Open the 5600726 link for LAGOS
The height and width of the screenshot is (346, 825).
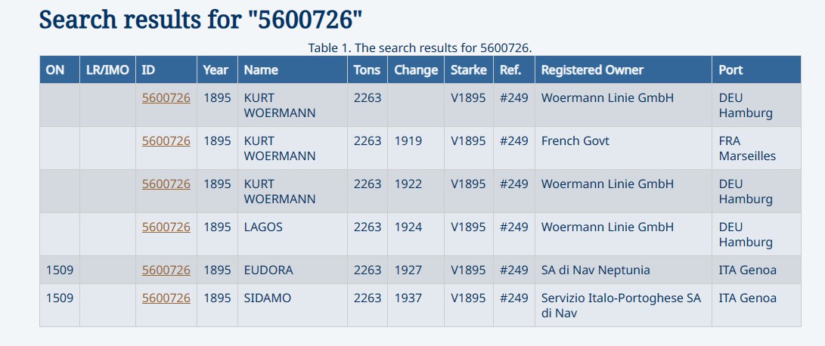click(x=166, y=227)
